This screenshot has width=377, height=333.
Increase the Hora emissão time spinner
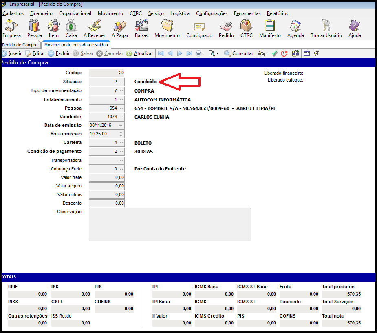point(120,132)
